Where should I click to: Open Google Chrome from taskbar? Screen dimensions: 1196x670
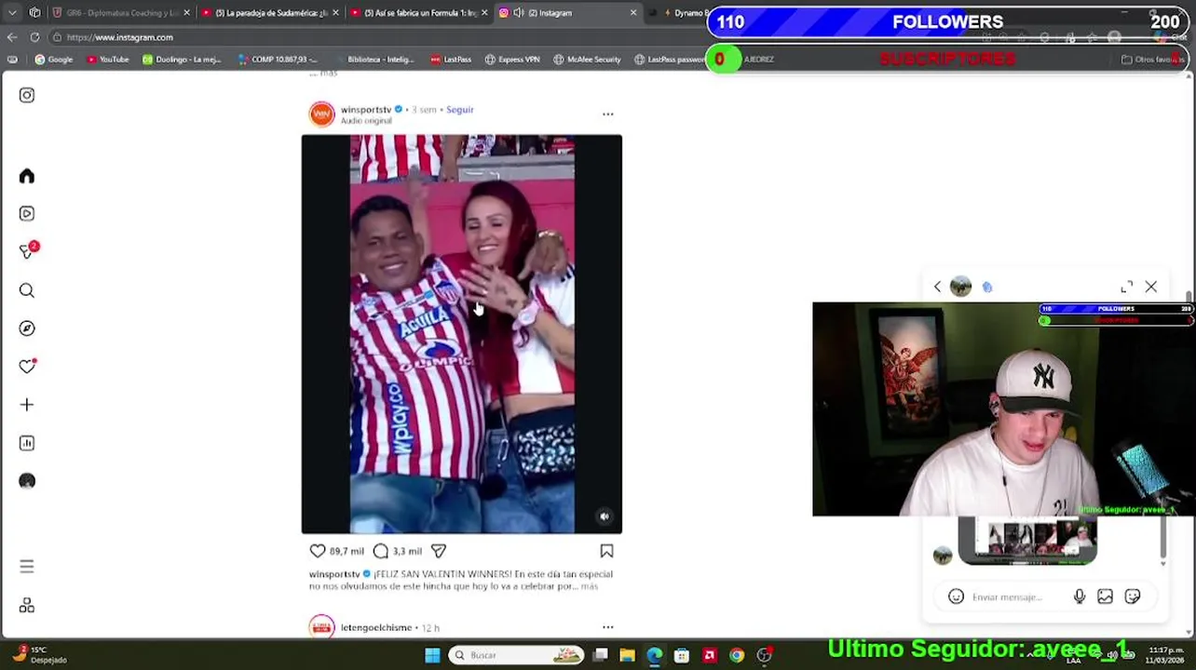737,655
